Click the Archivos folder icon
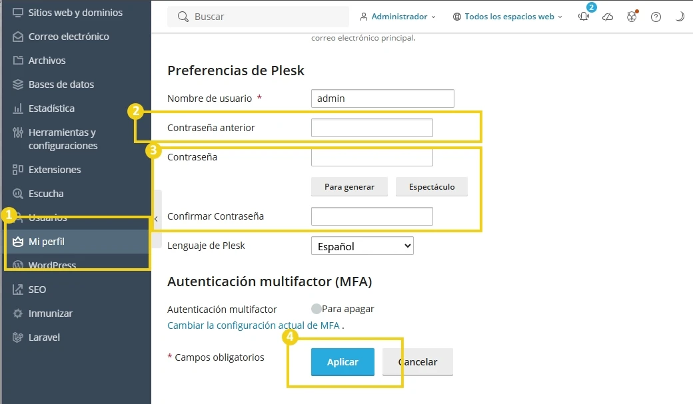Image resolution: width=693 pixels, height=404 pixels. coord(19,61)
